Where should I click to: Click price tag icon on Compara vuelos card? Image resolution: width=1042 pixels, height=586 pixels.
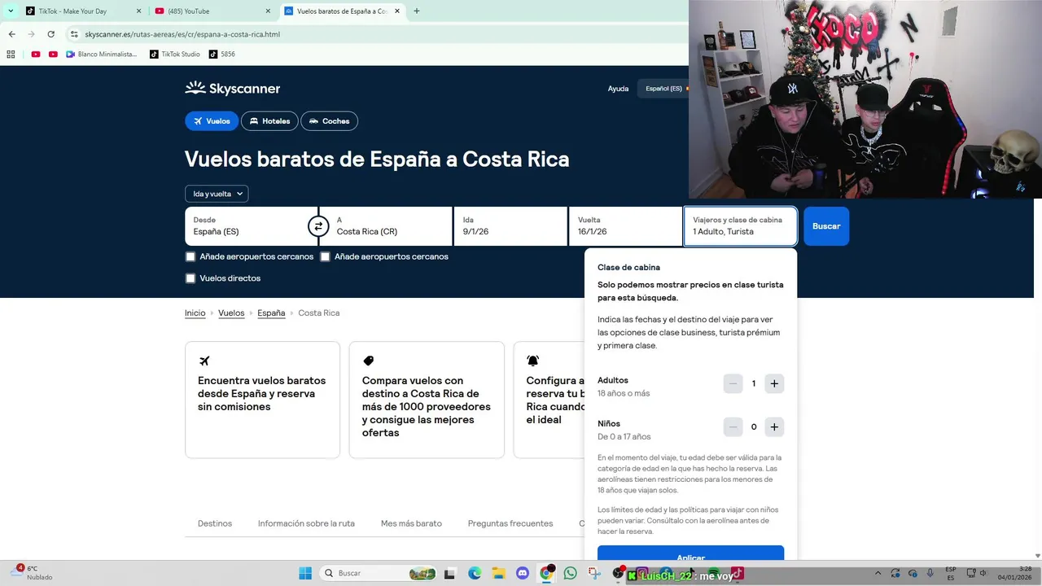point(369,361)
